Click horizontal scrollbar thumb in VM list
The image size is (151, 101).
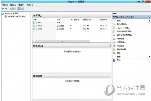[62, 41]
